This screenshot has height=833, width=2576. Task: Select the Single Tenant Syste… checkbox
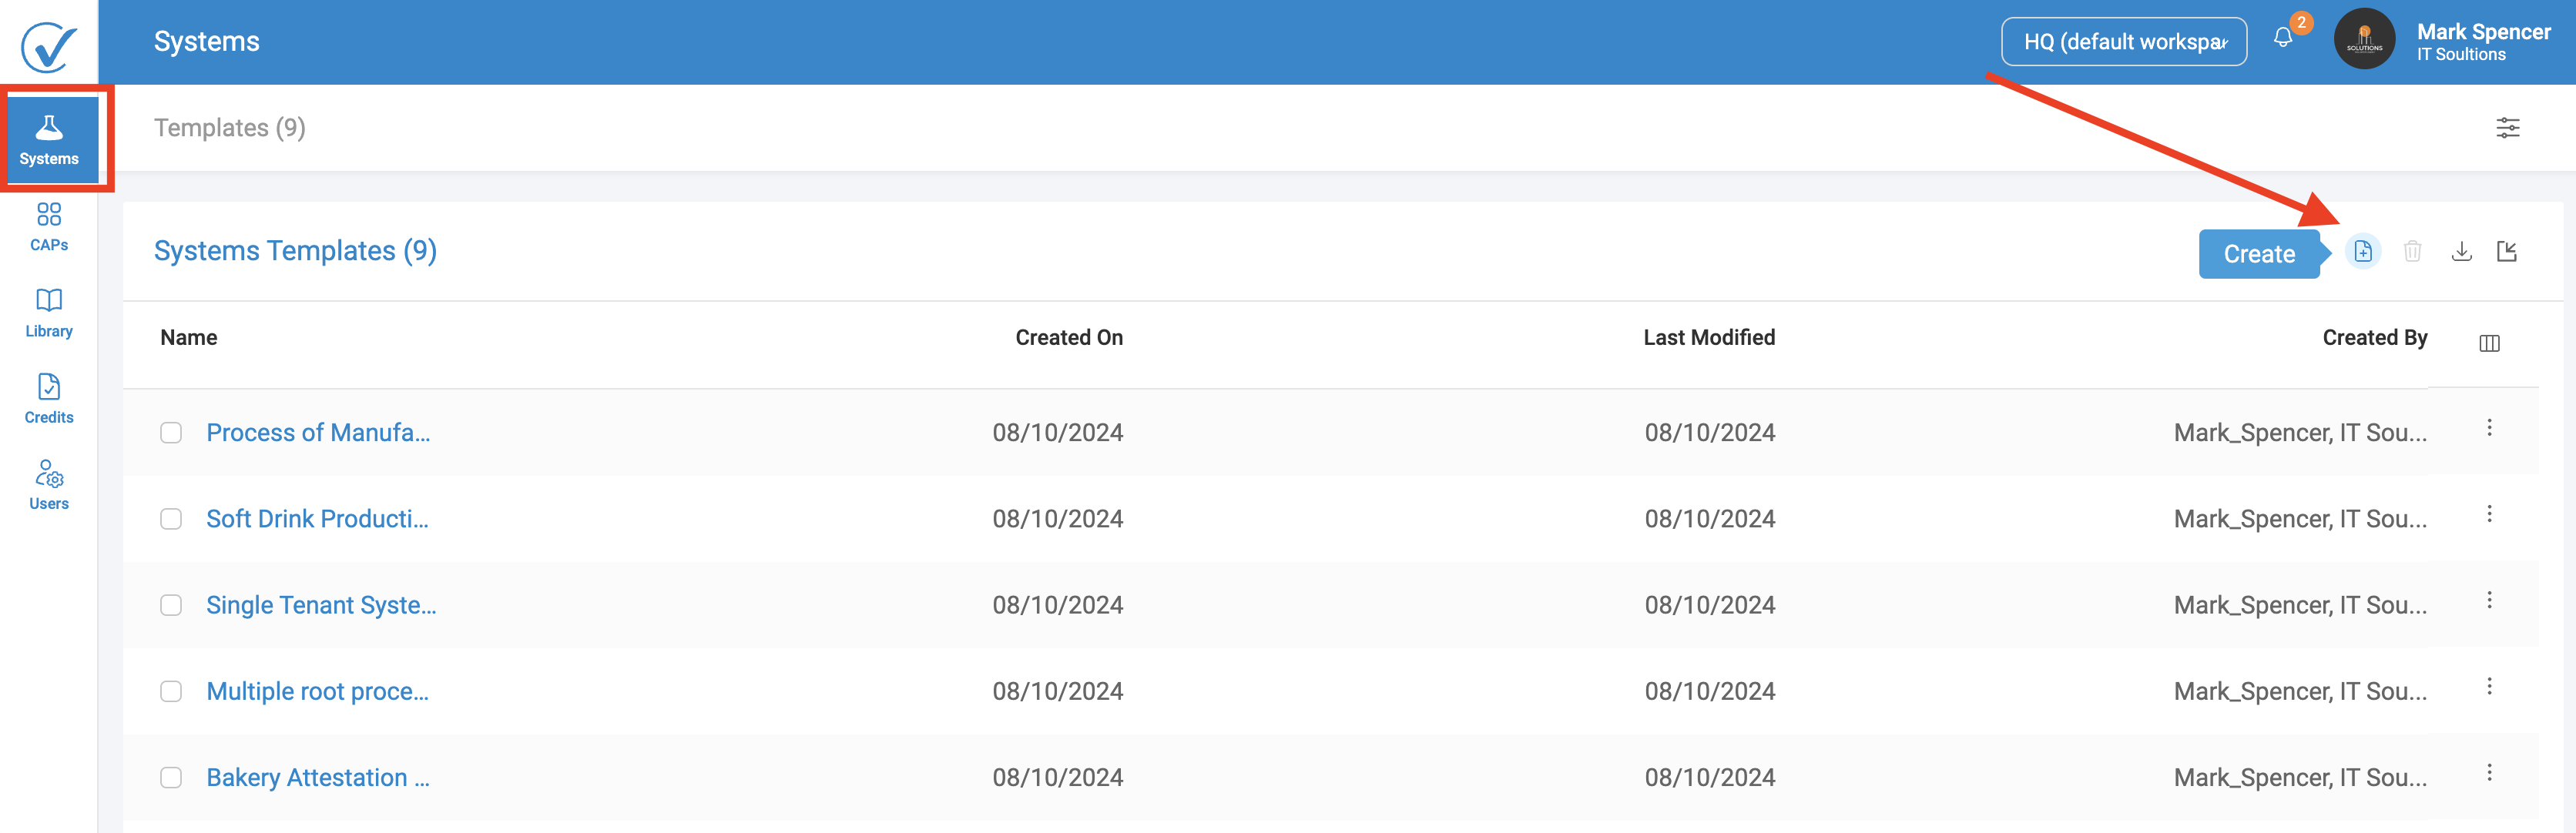[171, 605]
